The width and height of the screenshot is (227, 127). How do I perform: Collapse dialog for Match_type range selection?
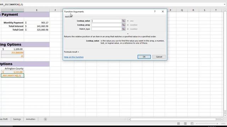pos(123,29)
